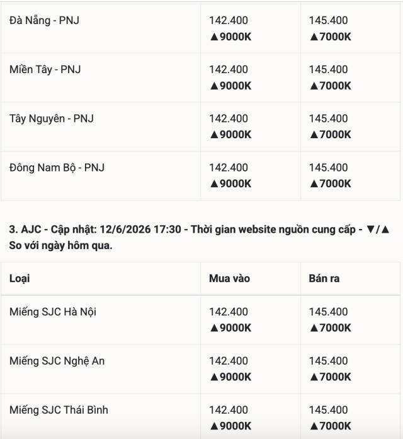Click the ▲7000K change for SJC Hà Nội

331,328
